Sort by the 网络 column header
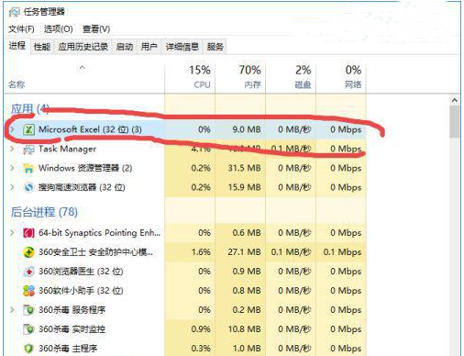This screenshot has height=356, width=464. 341,76
